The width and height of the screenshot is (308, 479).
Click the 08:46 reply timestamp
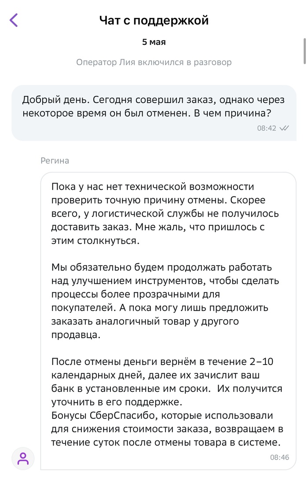click(280, 457)
